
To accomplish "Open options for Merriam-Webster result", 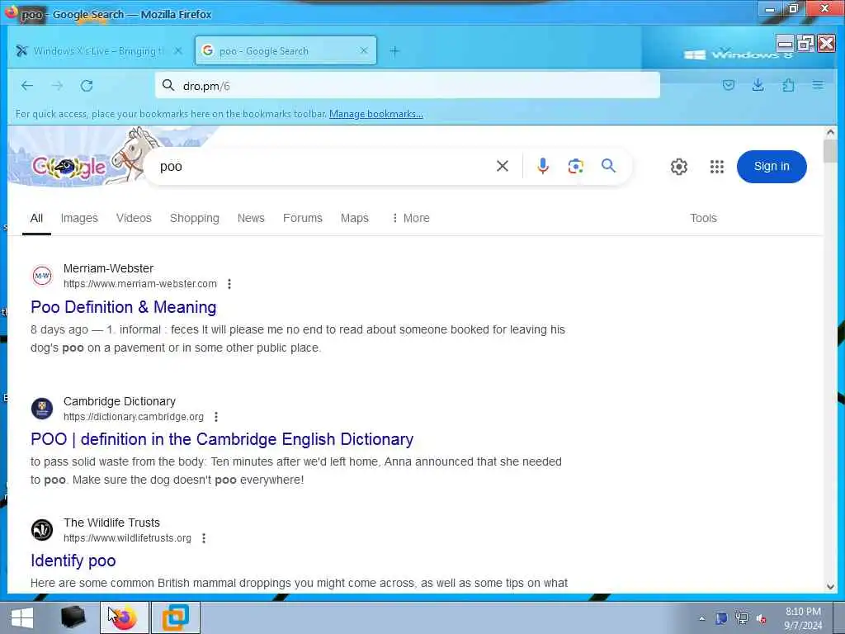I will (229, 284).
